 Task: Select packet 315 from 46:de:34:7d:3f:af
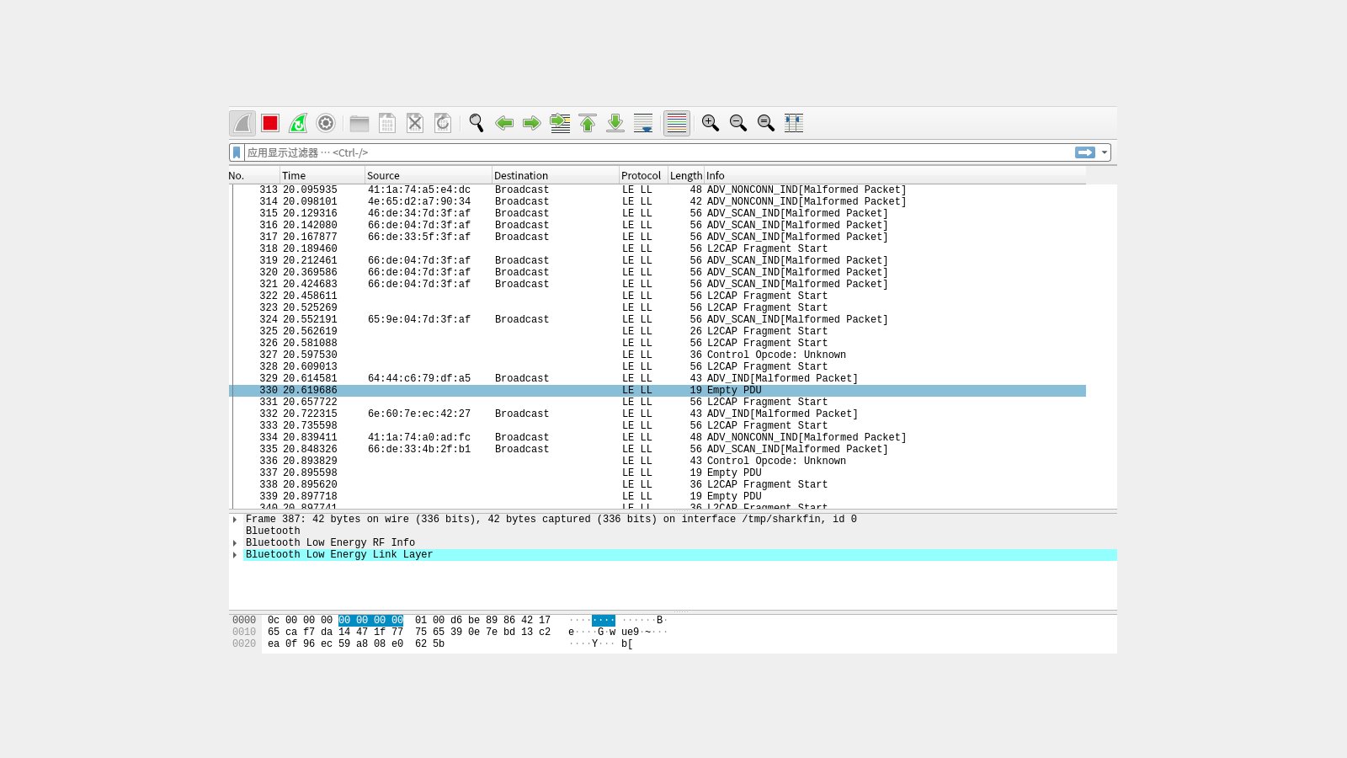coord(658,214)
